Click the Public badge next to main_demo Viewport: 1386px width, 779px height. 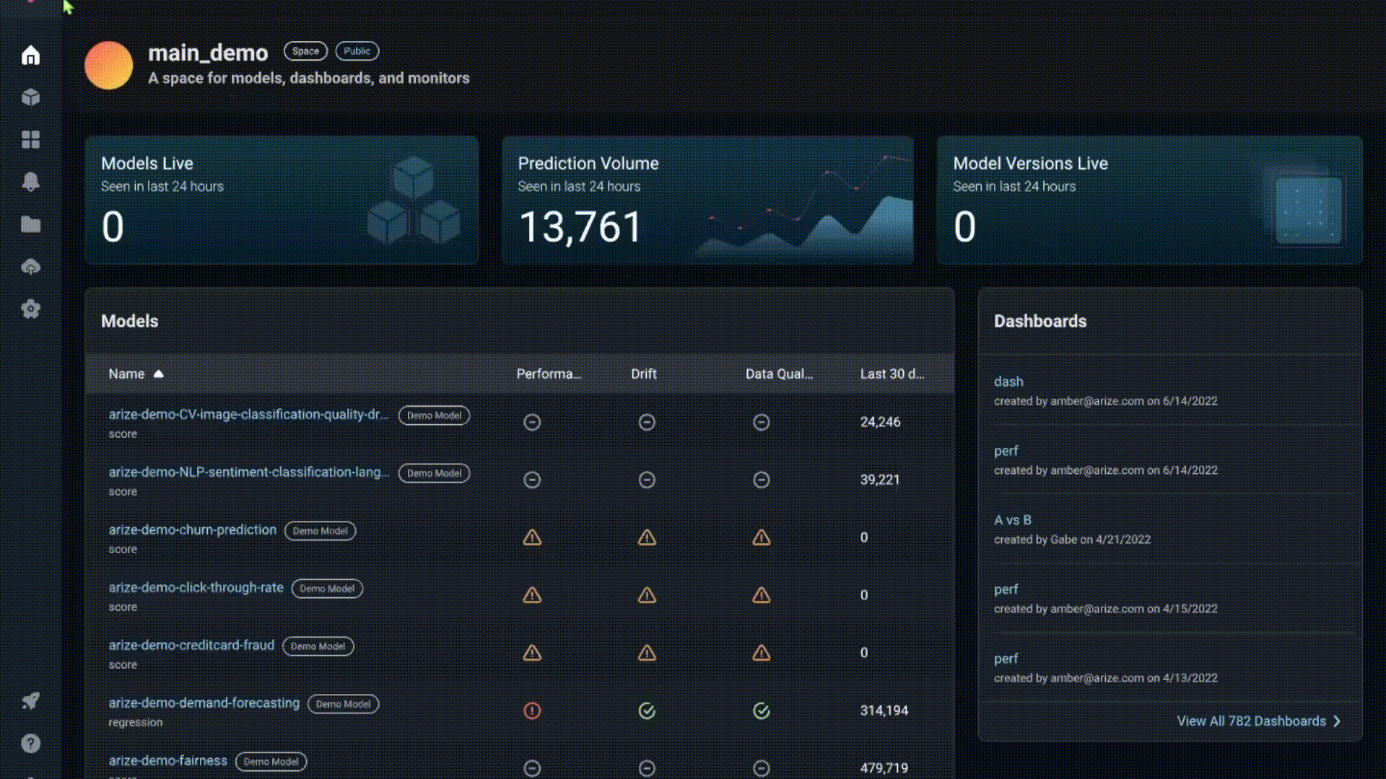(x=357, y=51)
